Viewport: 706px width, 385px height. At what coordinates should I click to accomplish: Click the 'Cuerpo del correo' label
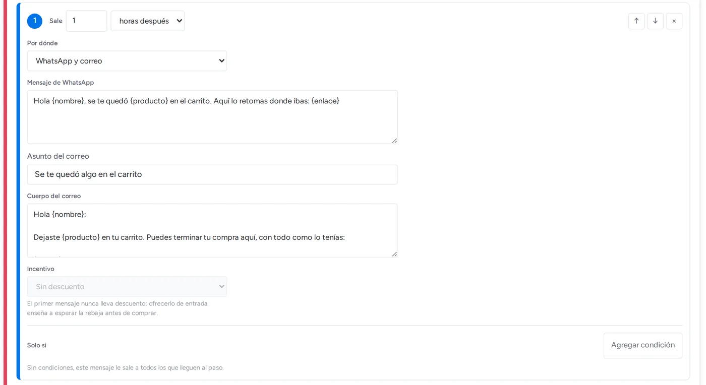tap(54, 196)
